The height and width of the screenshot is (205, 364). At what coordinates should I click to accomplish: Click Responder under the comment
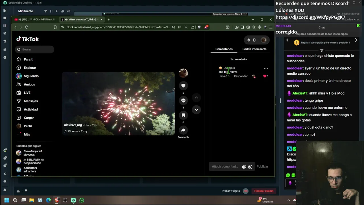pyautogui.click(x=241, y=76)
